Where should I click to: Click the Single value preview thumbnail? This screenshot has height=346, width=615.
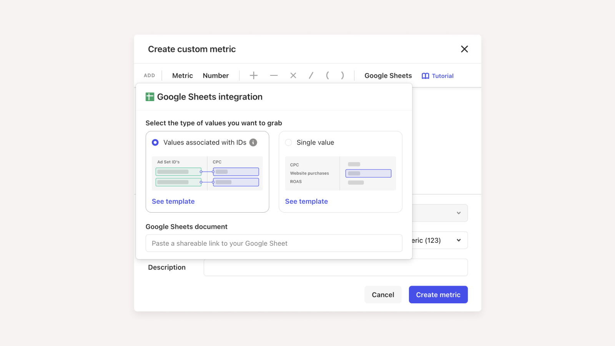coord(341,173)
